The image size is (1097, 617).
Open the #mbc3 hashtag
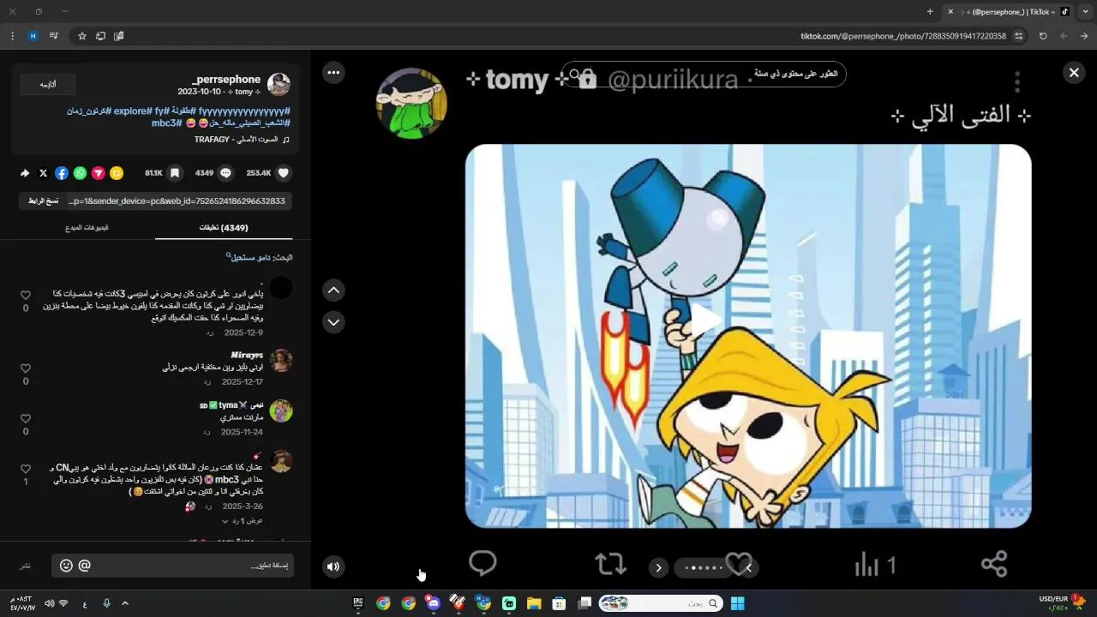coord(166,123)
